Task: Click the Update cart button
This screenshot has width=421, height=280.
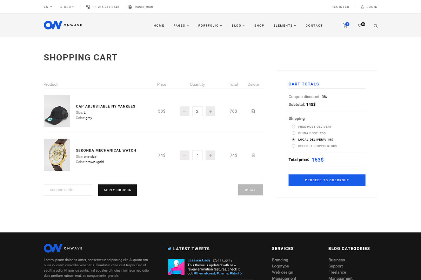Action: click(250, 190)
